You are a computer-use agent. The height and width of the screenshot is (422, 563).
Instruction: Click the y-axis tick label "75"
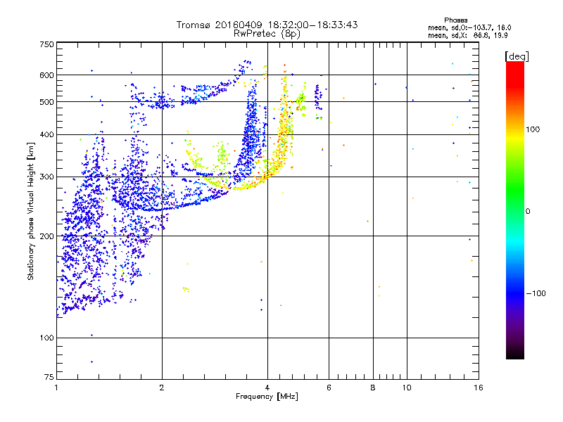pyautogui.click(x=49, y=377)
